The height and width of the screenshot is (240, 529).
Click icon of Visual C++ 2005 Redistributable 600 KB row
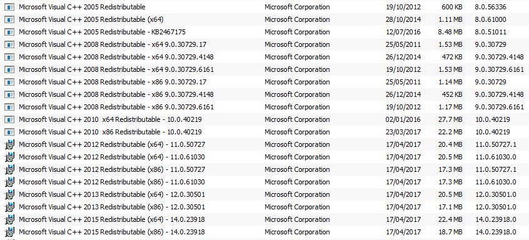tap(9, 7)
